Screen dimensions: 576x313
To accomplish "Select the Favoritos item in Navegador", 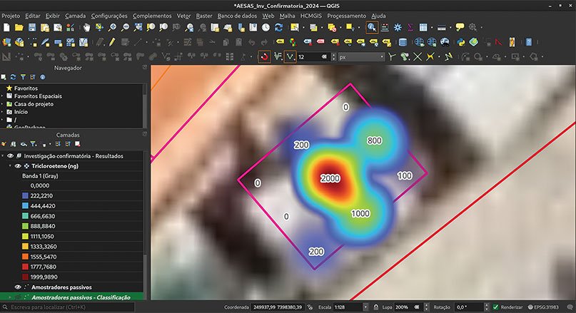I will point(26,88).
